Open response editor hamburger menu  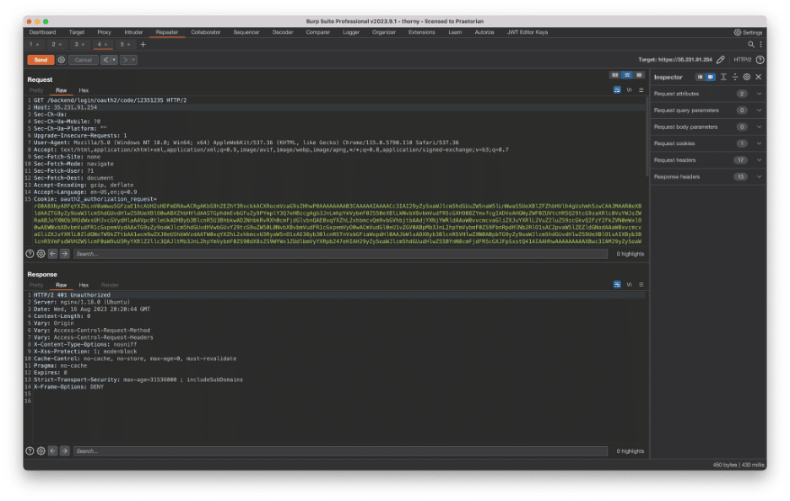coord(641,285)
